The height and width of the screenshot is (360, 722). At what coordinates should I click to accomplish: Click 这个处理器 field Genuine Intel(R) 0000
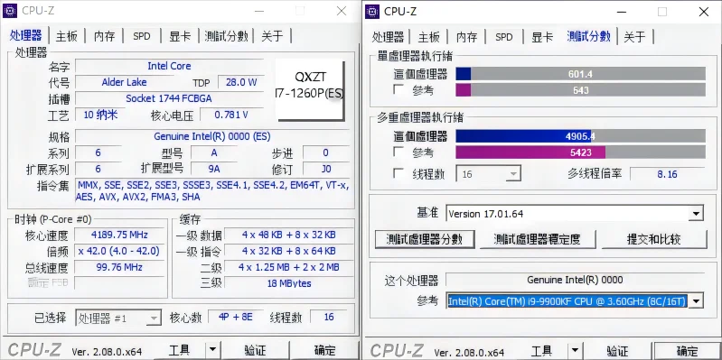coord(575,280)
